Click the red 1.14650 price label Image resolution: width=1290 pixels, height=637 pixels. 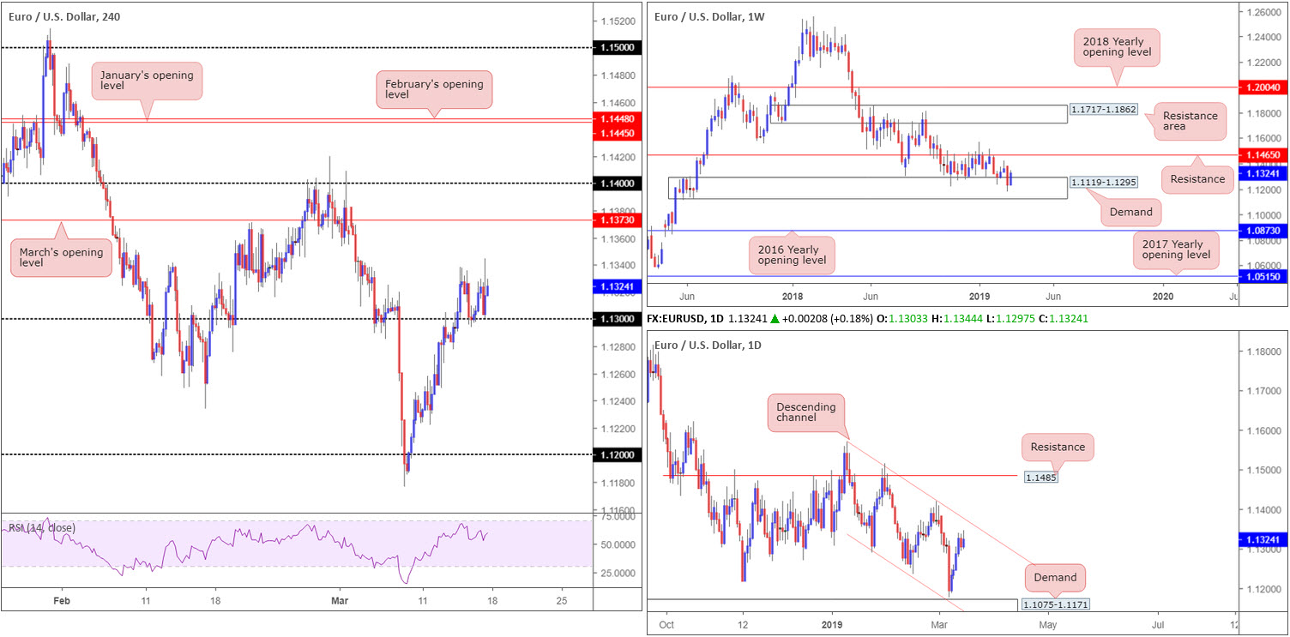(x=1265, y=154)
